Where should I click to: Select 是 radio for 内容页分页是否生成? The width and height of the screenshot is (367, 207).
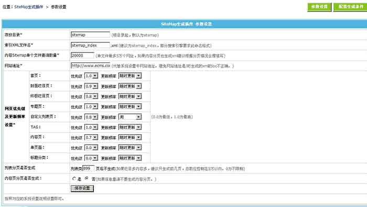[x=74, y=179]
